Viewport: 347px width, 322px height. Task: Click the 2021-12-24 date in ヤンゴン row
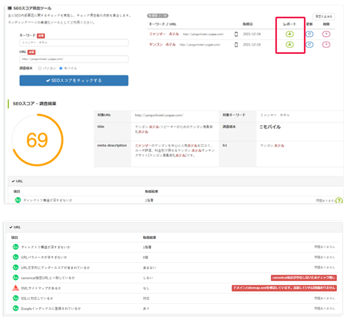point(252,45)
